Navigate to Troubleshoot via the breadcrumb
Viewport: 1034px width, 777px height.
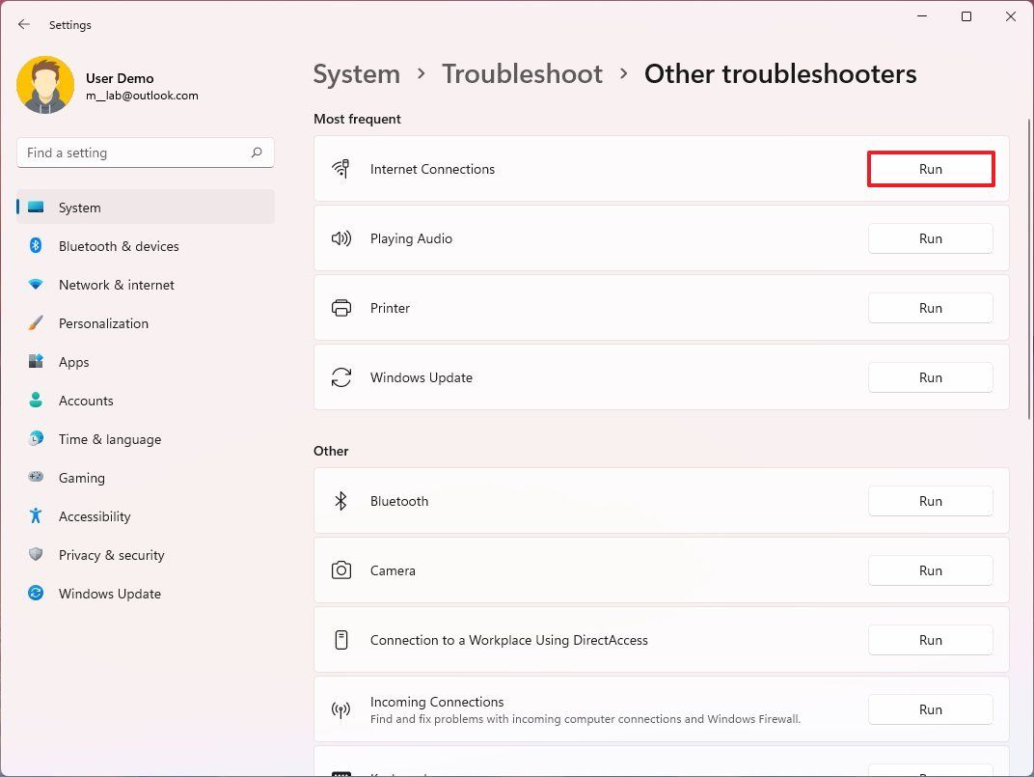coord(522,73)
